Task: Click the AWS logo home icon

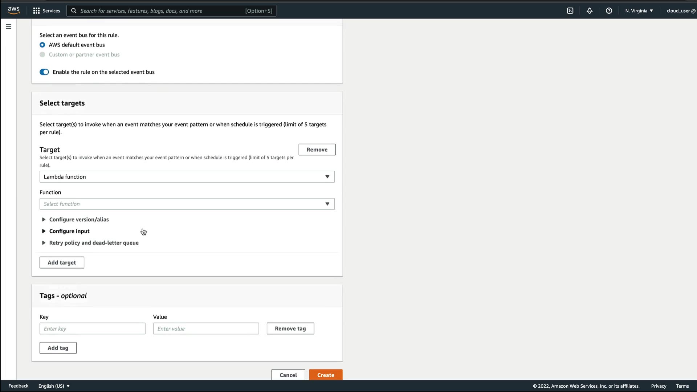Action: 14,11
